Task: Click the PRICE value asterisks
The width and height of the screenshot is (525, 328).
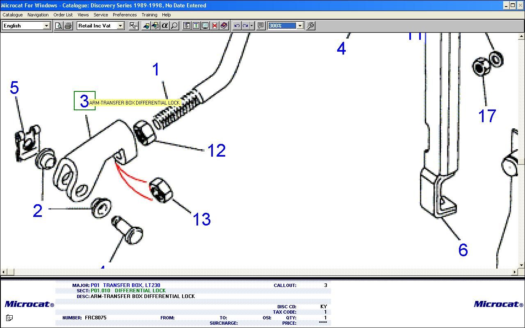Action: [x=323, y=323]
